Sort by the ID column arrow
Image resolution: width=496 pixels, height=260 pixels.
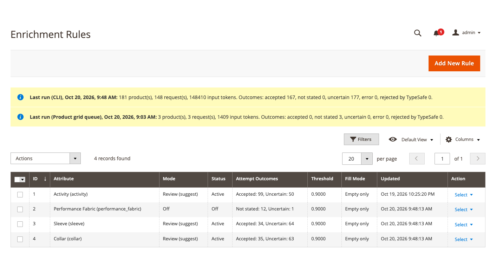[x=45, y=179]
